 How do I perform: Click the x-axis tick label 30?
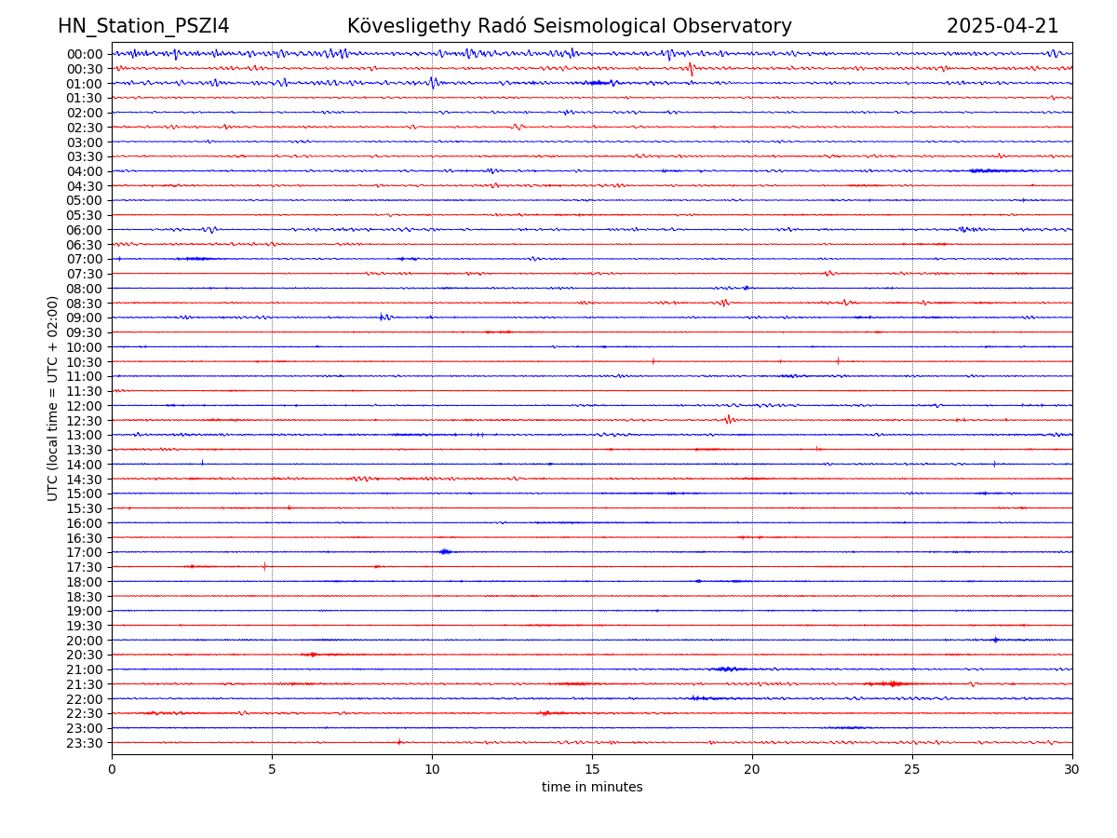tap(1072, 770)
